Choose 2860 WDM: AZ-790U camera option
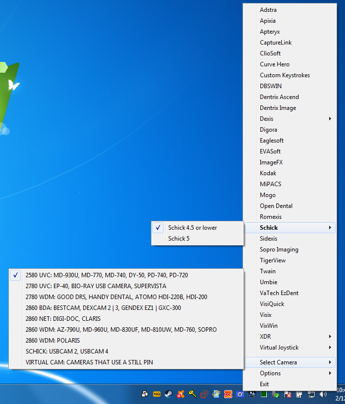The height and width of the screenshot is (404, 345). [x=126, y=330]
